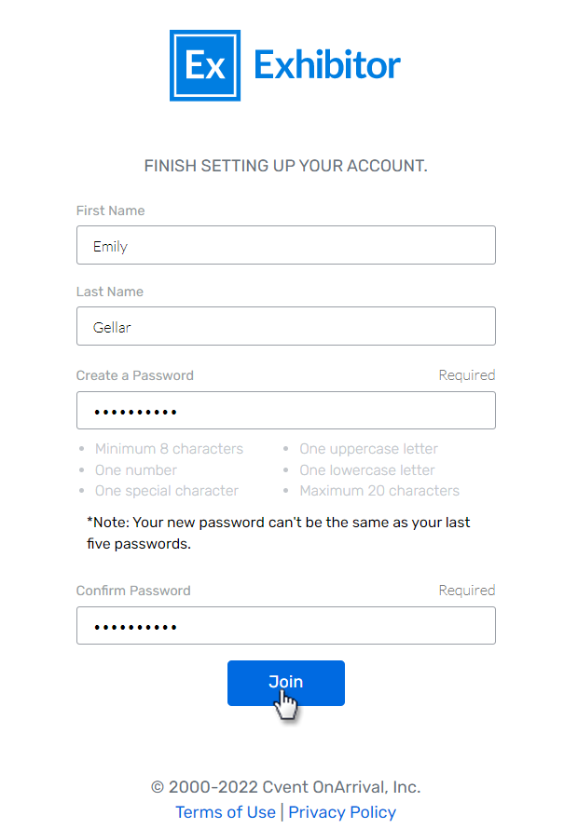Click the Minimum 8 characters requirement

click(x=169, y=449)
